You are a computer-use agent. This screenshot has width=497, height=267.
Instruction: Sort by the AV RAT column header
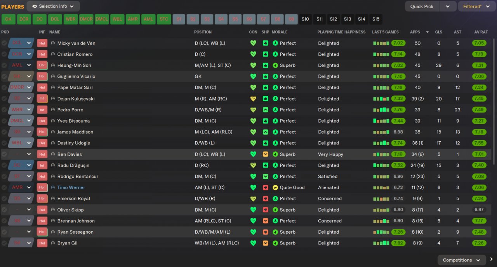[481, 32]
